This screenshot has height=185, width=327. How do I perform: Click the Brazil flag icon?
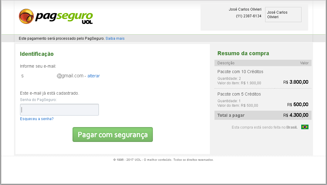(x=305, y=127)
